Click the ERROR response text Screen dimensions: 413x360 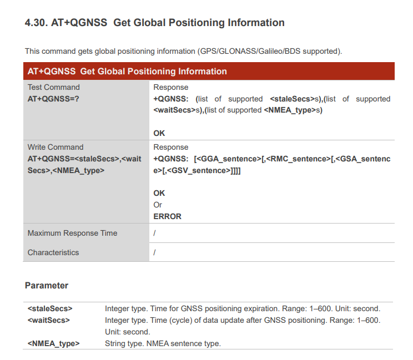[x=167, y=216]
